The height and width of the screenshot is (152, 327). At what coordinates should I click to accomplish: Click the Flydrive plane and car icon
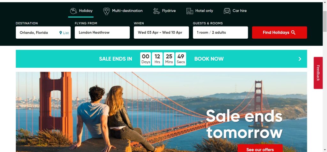coord(156,11)
